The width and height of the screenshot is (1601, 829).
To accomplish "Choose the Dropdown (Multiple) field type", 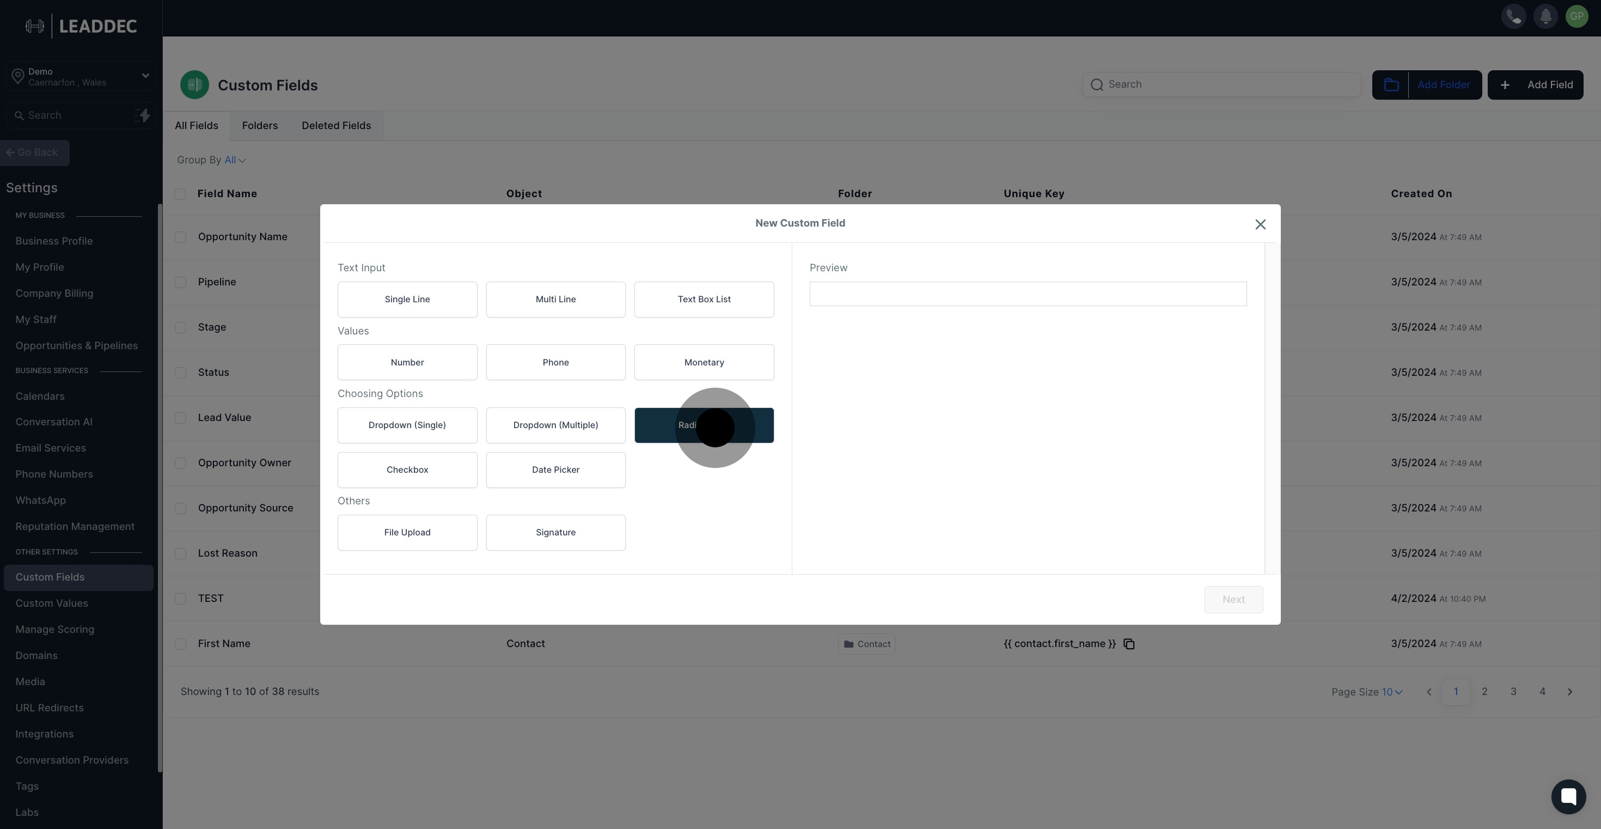I will point(555,425).
